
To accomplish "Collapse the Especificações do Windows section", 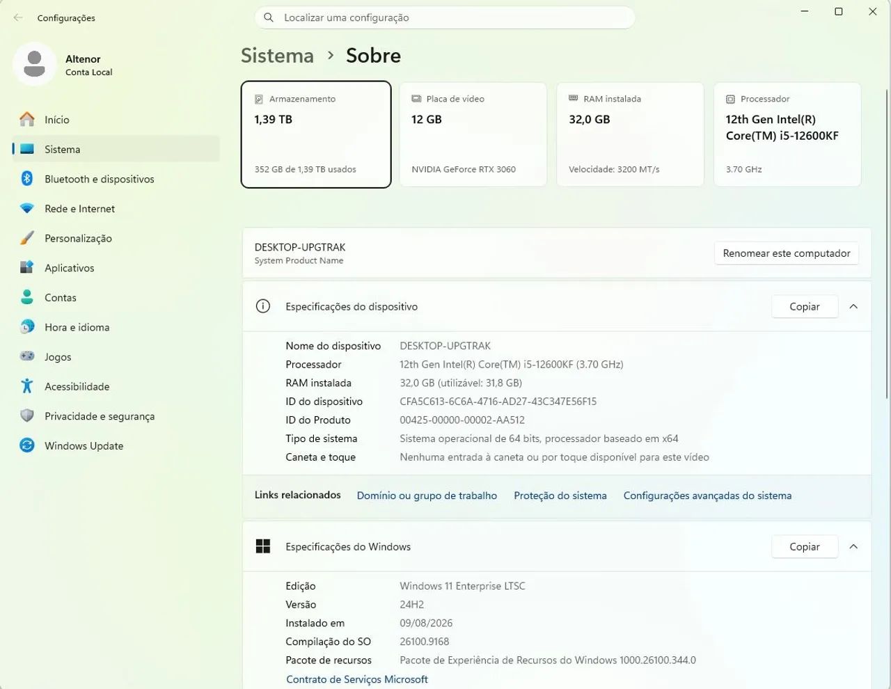I will click(x=853, y=546).
